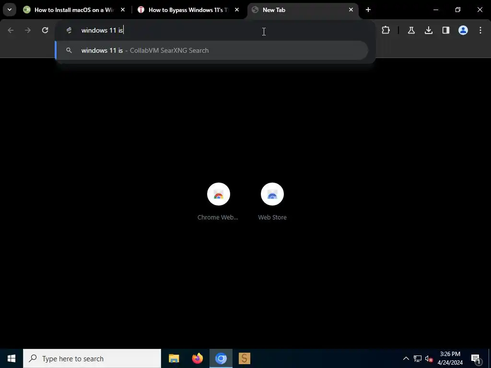Open the three-dot Chrome menu
Viewport: 491px width, 368px height.
click(x=480, y=30)
